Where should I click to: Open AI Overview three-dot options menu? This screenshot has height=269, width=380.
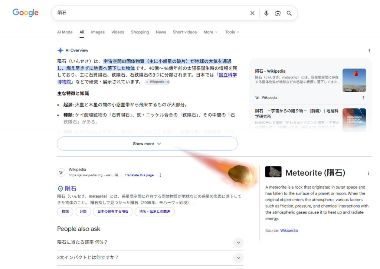point(369,50)
